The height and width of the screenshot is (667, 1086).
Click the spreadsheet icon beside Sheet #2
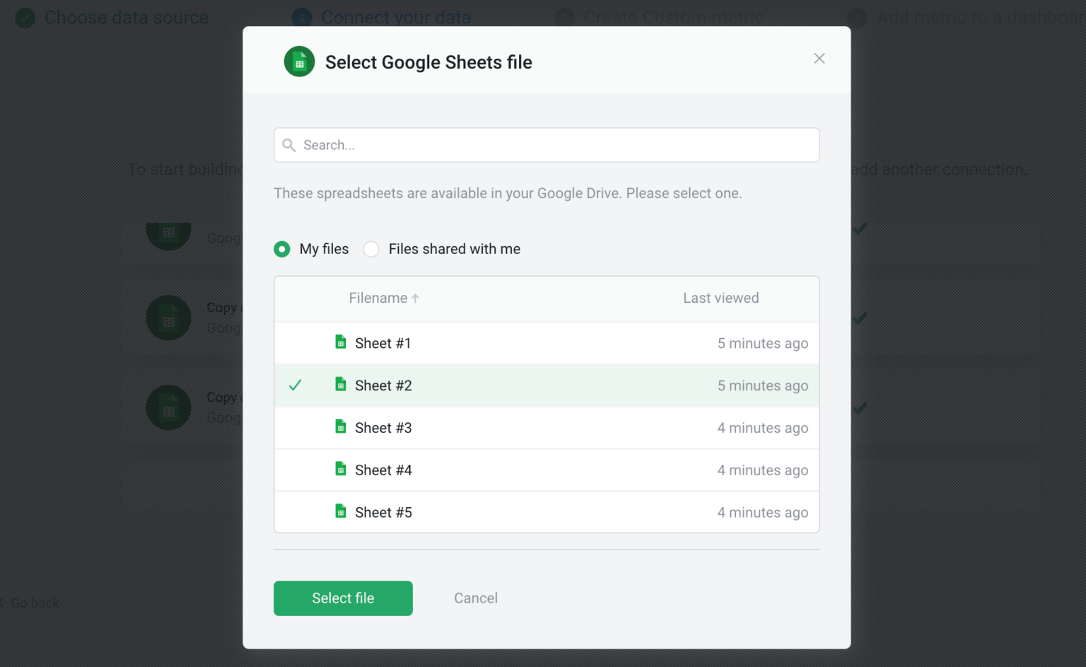[x=340, y=385]
